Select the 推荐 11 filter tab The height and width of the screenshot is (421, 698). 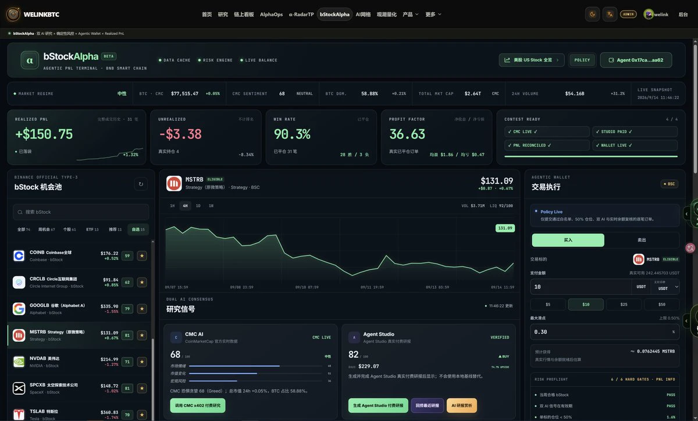(x=115, y=229)
